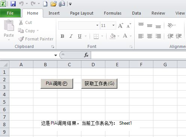Click Increase Indent icon

click(x=178, y=36)
